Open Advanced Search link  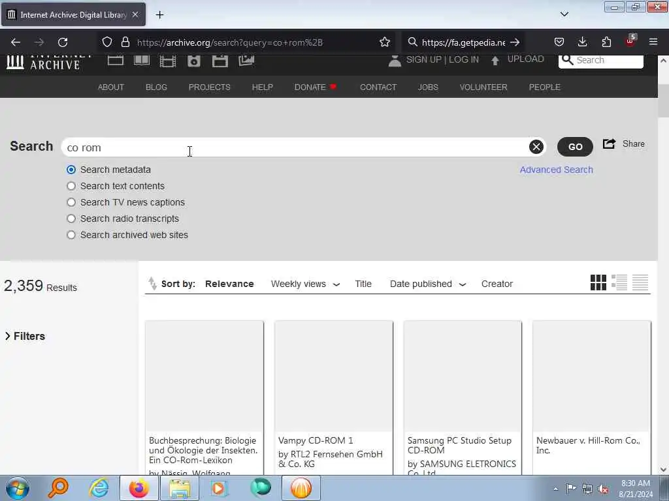click(x=557, y=170)
